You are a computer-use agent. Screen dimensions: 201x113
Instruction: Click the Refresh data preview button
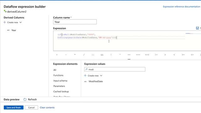pos(30,100)
